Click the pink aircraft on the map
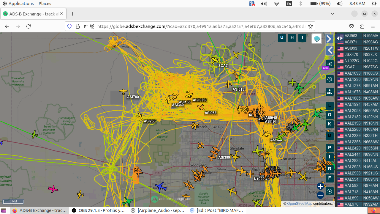The image size is (380, 214). [x=53, y=189]
